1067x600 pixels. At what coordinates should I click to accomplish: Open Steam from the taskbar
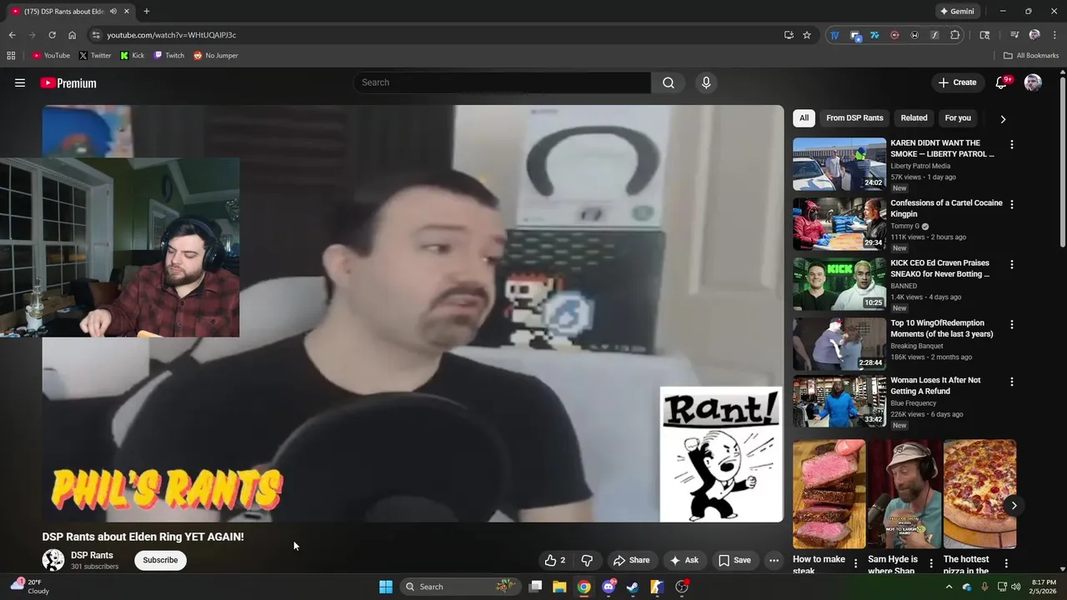click(633, 587)
